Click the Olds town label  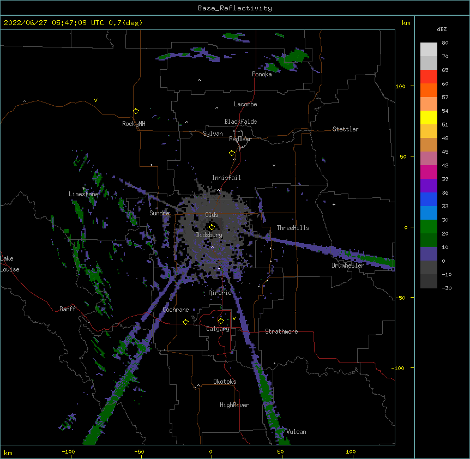point(212,215)
